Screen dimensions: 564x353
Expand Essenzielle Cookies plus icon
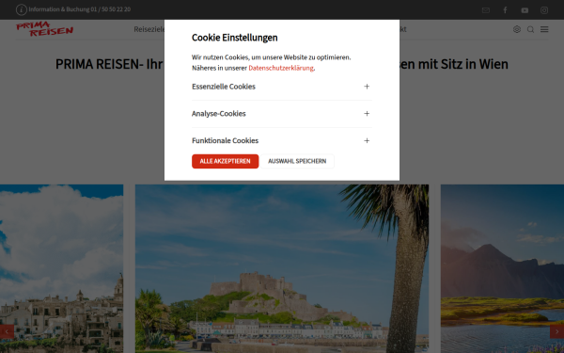[367, 87]
